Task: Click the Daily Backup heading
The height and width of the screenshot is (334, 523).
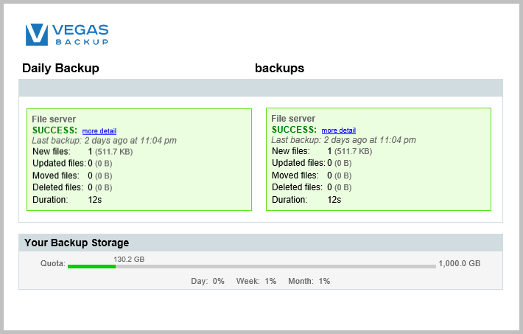Action: point(60,69)
